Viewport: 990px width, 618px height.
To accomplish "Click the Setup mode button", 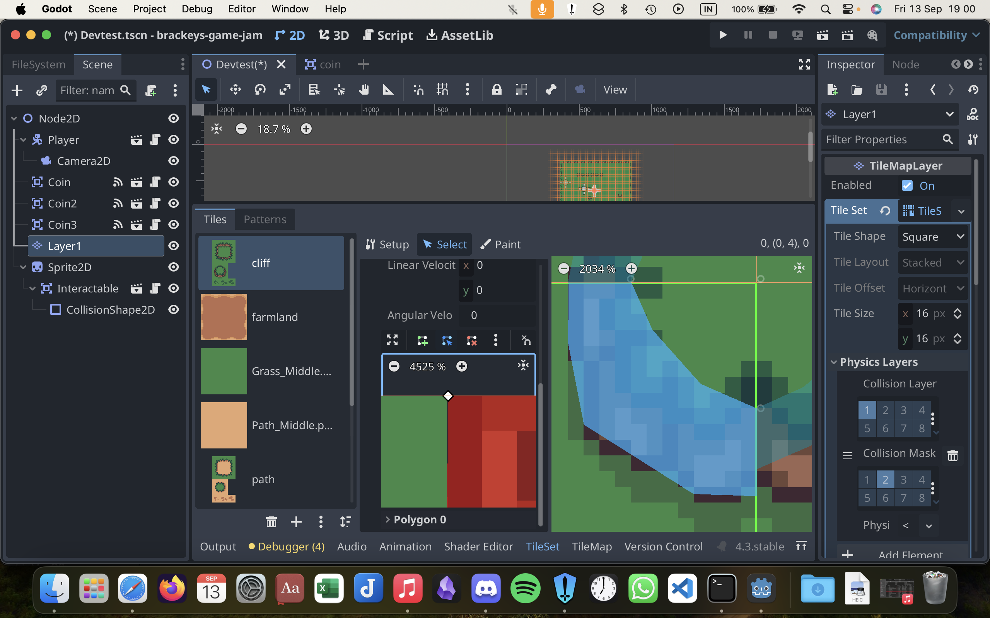I will [387, 244].
